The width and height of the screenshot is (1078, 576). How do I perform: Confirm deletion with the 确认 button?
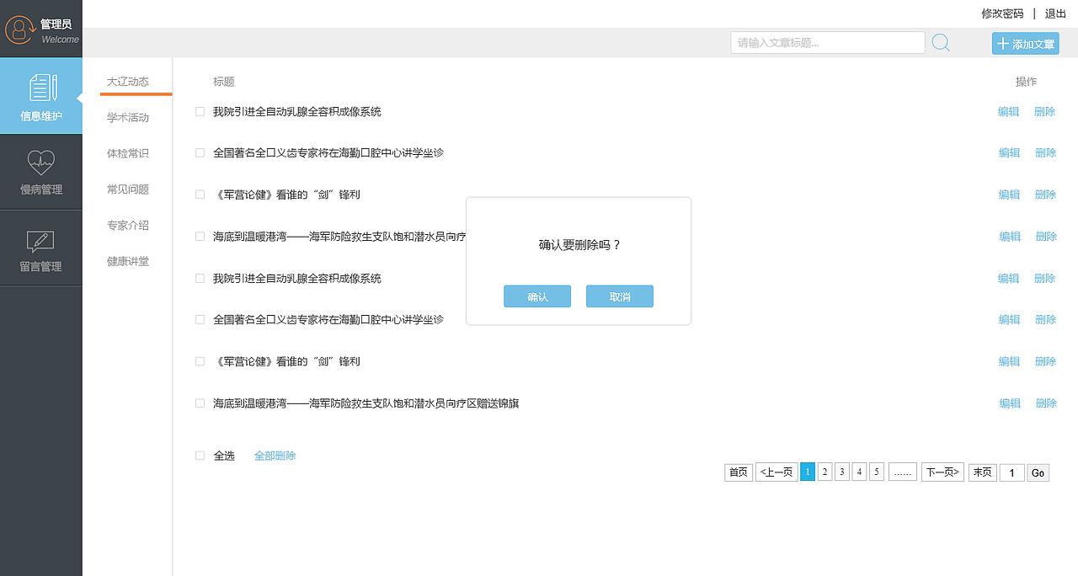tap(537, 296)
